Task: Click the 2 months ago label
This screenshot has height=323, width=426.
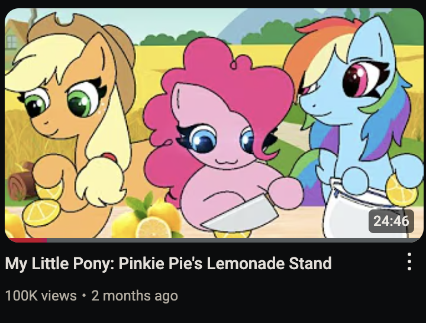Action: pyautogui.click(x=134, y=296)
